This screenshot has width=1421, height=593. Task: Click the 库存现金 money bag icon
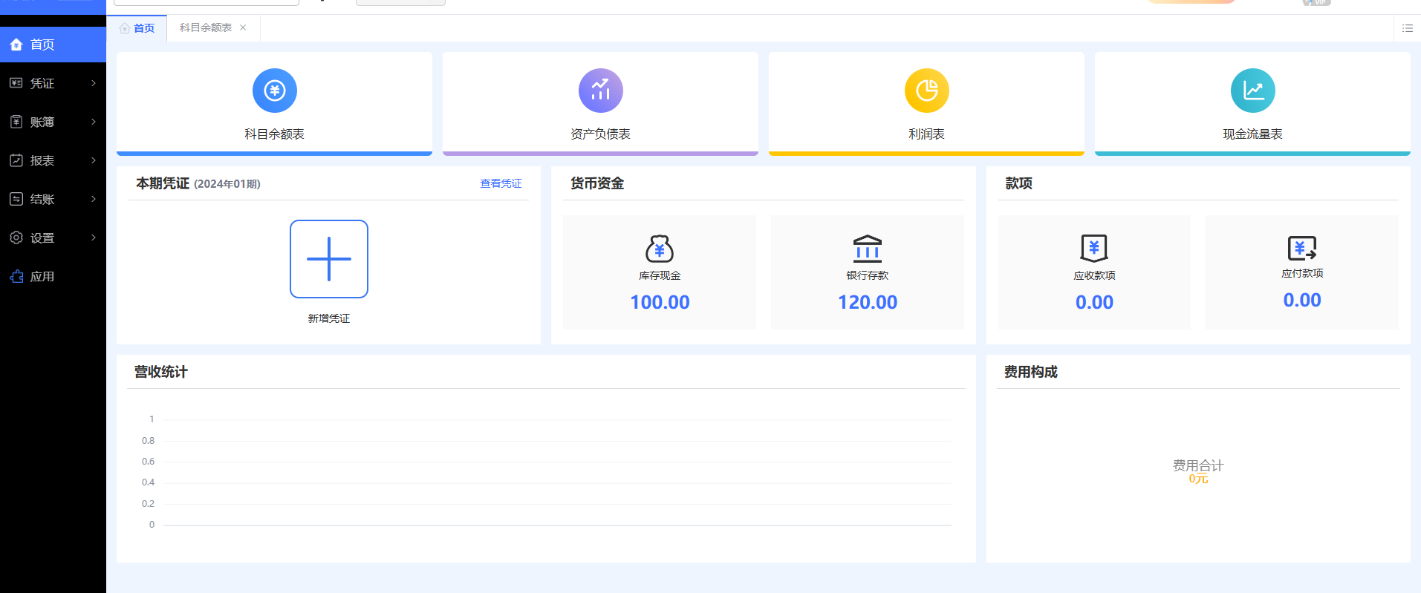(x=660, y=249)
